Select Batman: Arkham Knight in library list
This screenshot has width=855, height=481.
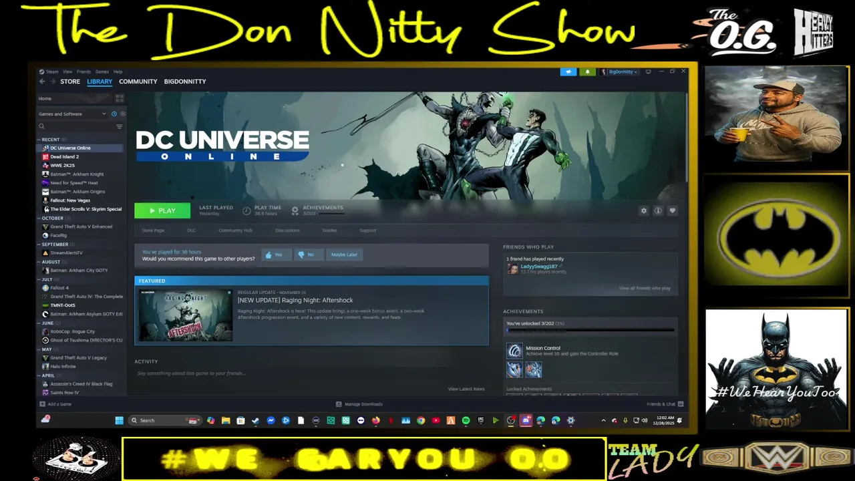pos(77,174)
